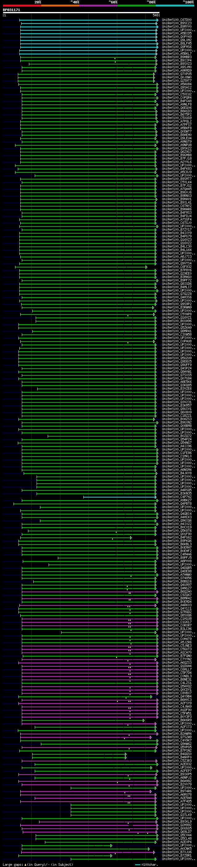Select hit label UniRef100_B6T5P2

tap(177, 114)
